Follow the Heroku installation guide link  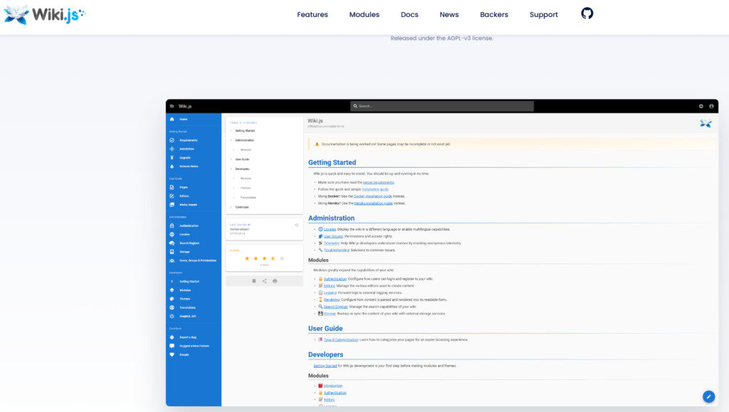(x=373, y=204)
